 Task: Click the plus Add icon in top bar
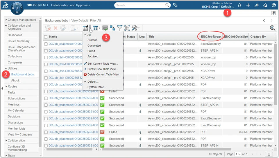coord(248,5)
